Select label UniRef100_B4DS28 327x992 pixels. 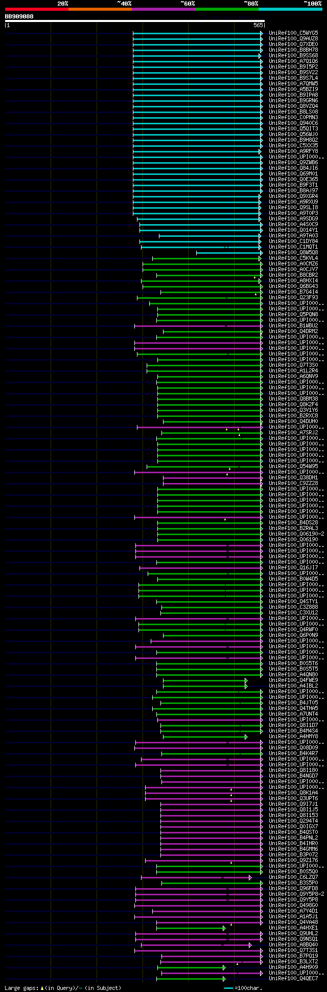293,522
